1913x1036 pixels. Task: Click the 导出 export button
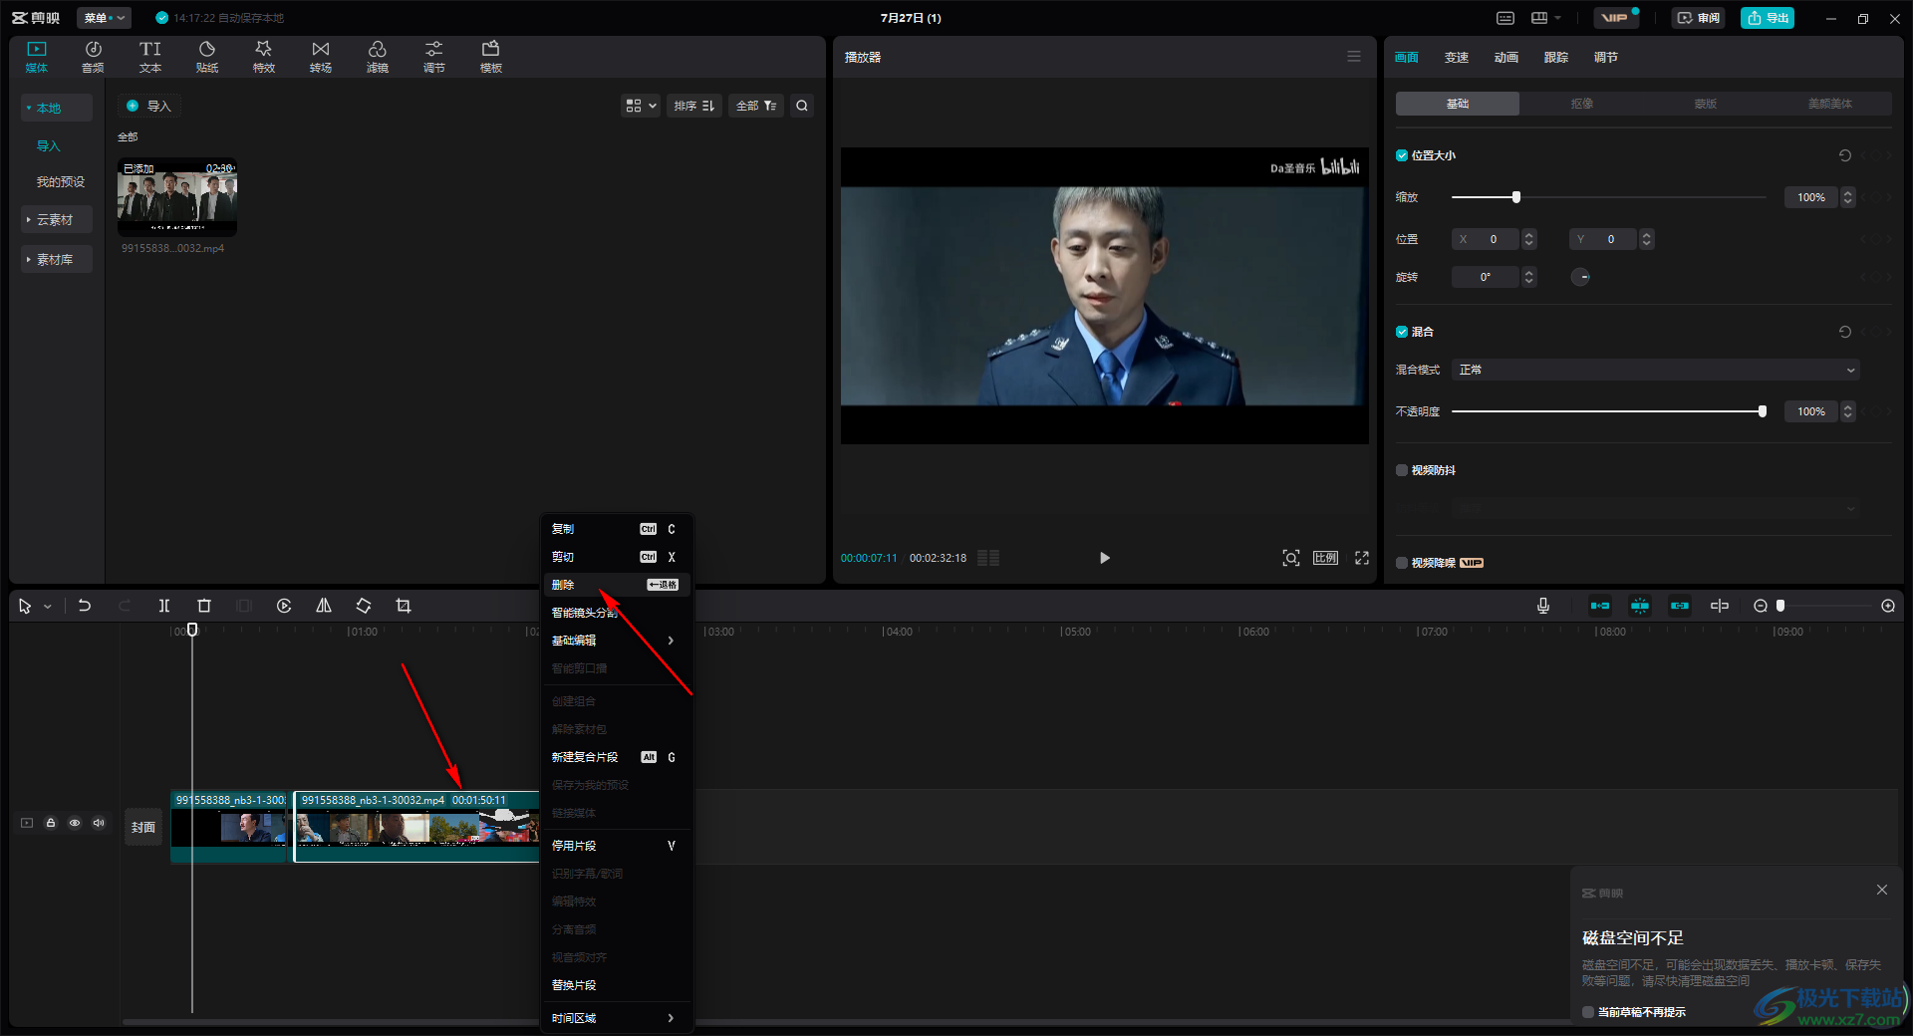[1768, 18]
